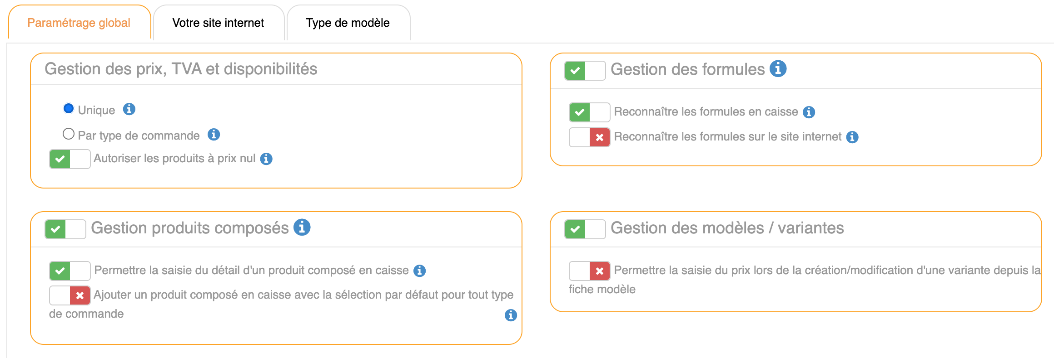
Task: Select Par type de commande radio option
Action: [69, 134]
